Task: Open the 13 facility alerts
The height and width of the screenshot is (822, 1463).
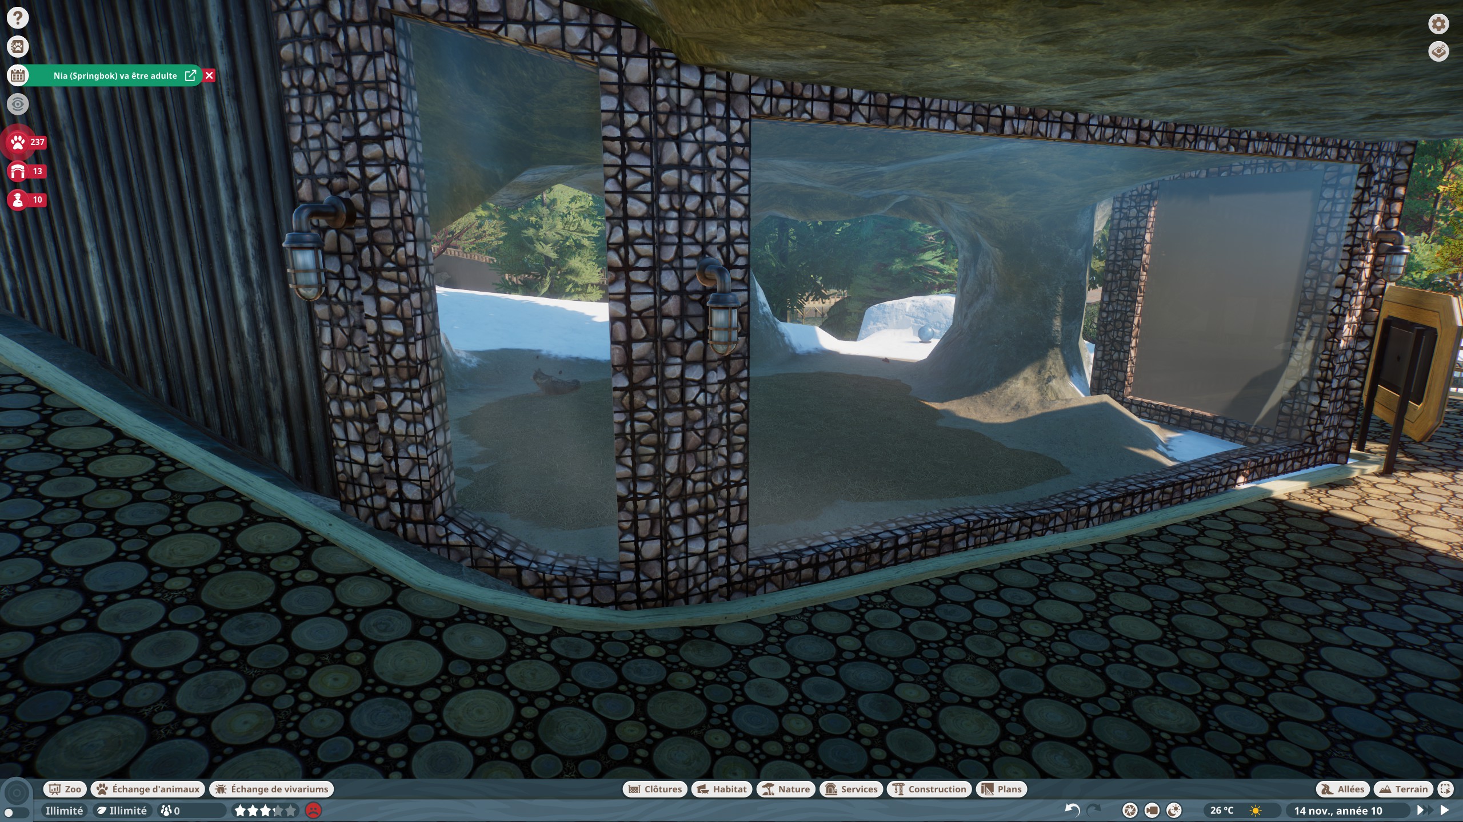Action: (x=26, y=171)
